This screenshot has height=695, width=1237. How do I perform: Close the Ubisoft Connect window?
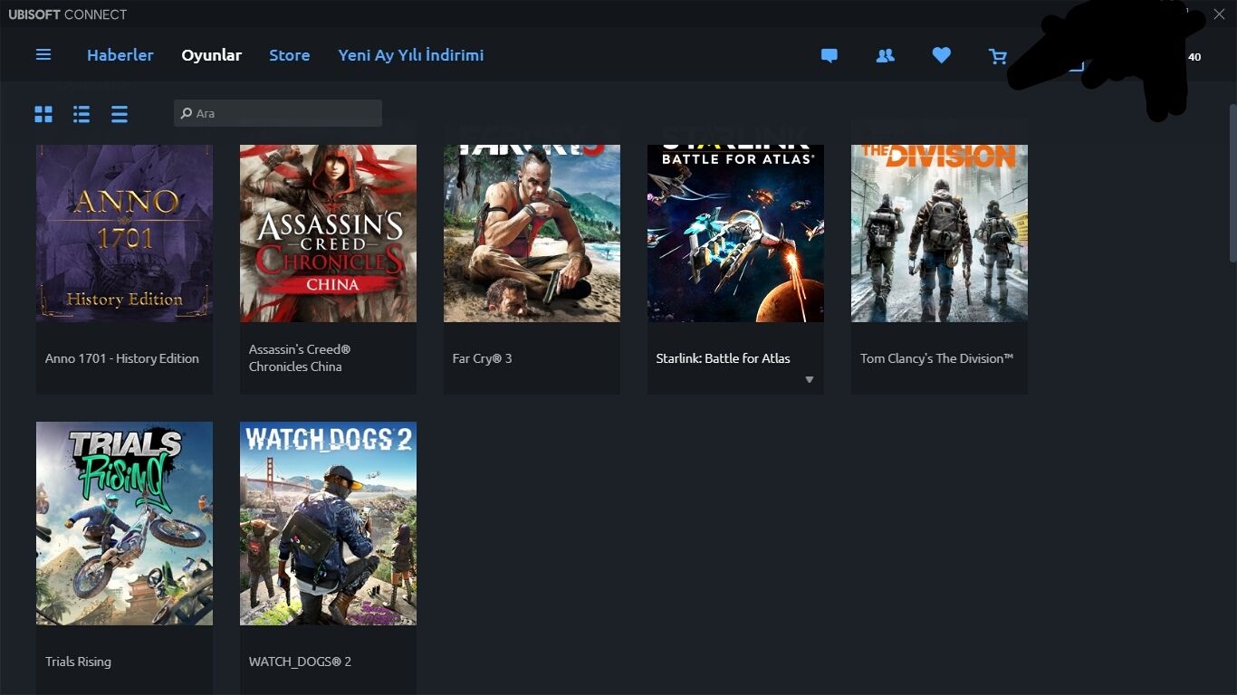pos(1219,14)
